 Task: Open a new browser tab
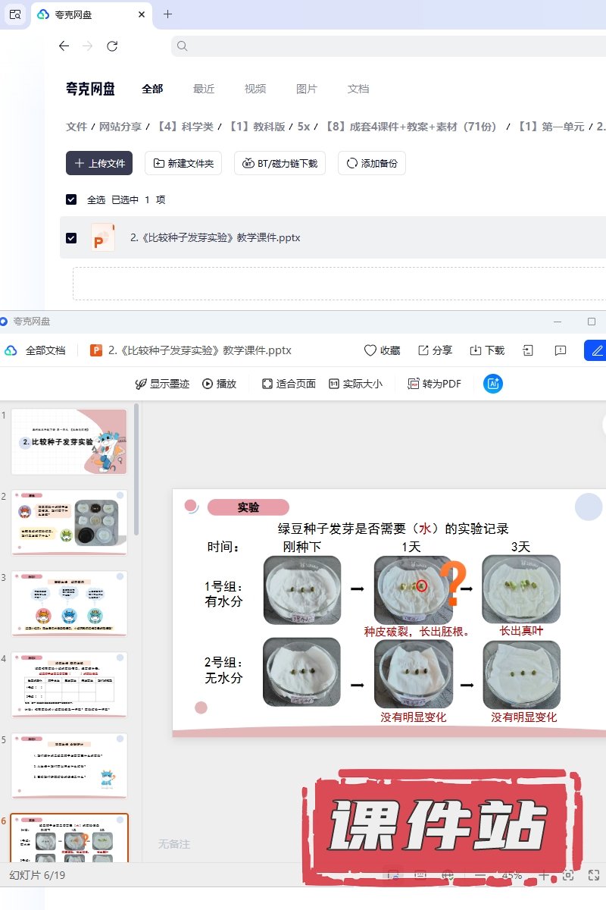168,14
